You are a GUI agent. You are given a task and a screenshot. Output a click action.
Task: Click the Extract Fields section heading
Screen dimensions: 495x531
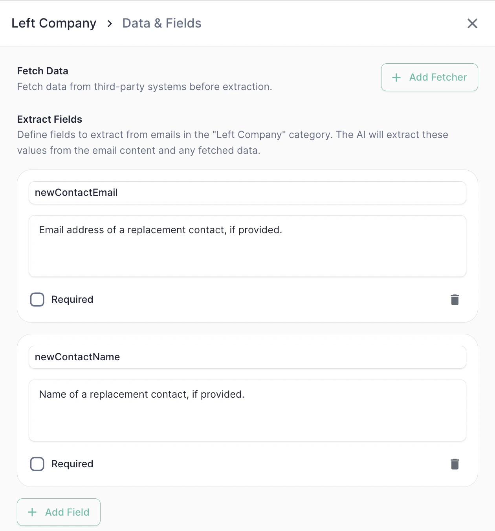(50, 120)
